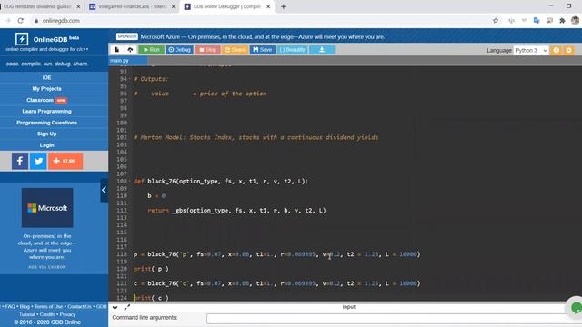Open the Contact Us footer link
The height and width of the screenshot is (327, 582).
pos(79,307)
